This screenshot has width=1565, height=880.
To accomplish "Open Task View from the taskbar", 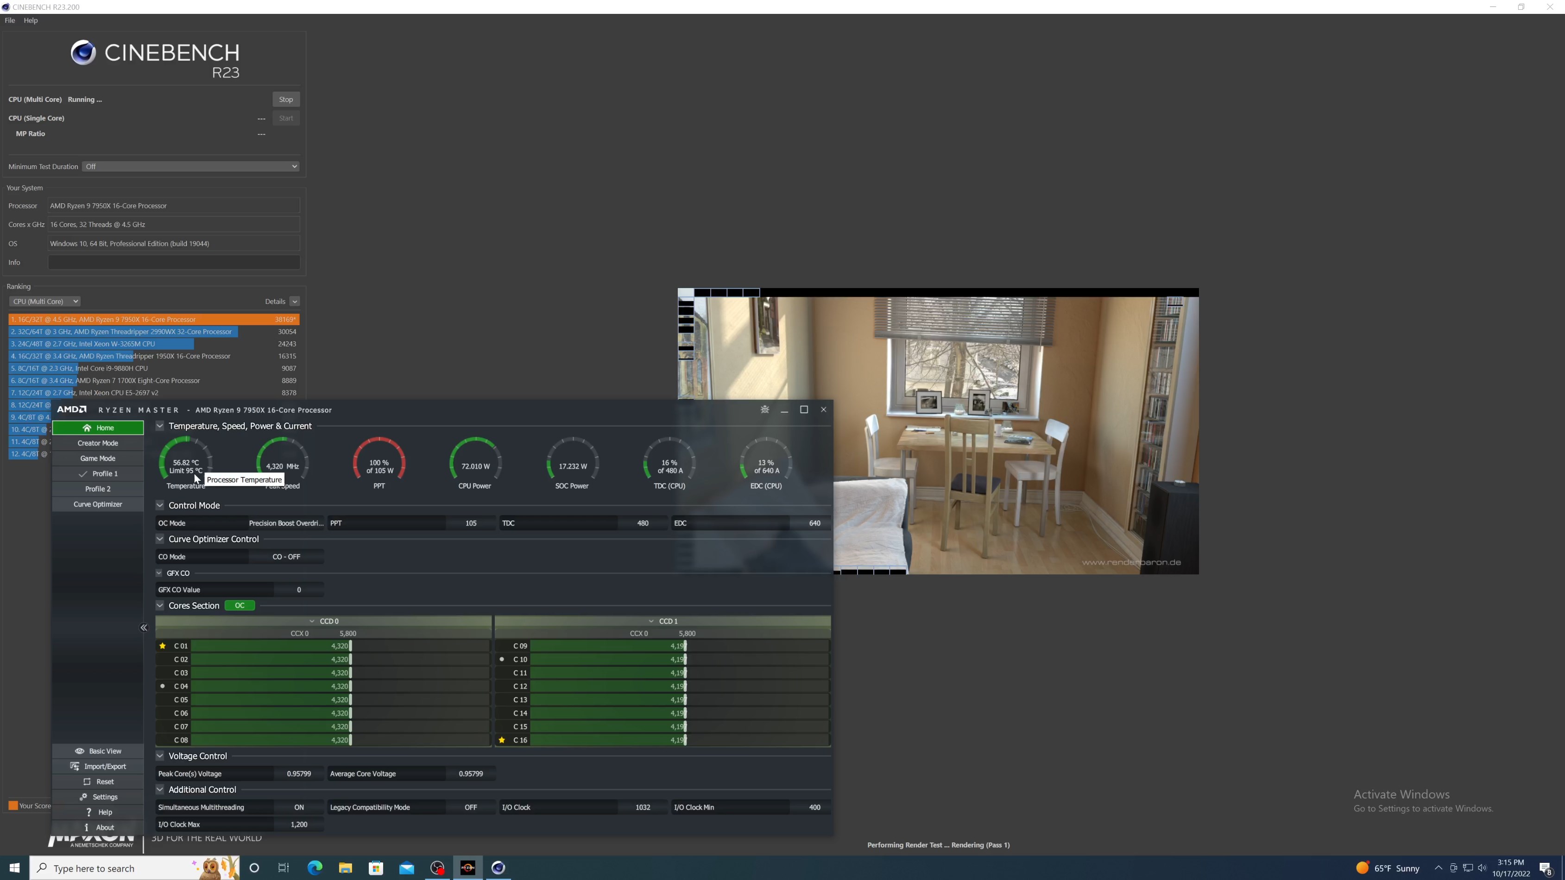I will coord(284,868).
